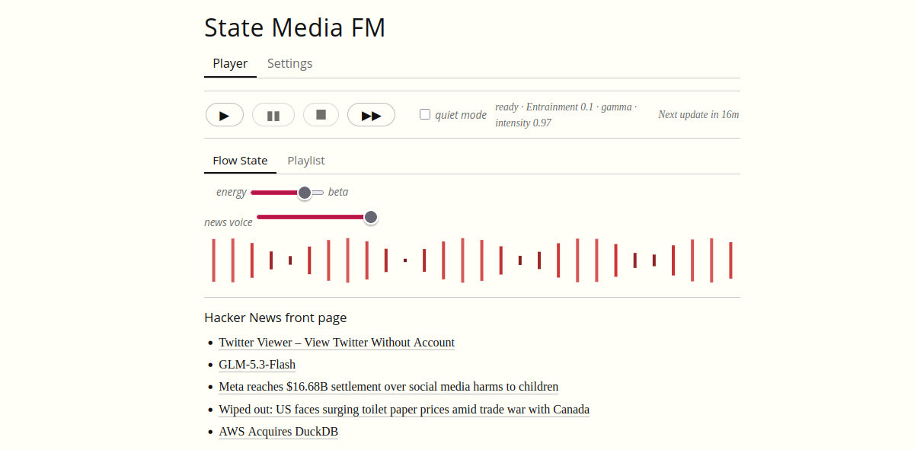This screenshot has height=450, width=914.
Task: Click the 'quiet mode' label text
Action: (x=461, y=115)
